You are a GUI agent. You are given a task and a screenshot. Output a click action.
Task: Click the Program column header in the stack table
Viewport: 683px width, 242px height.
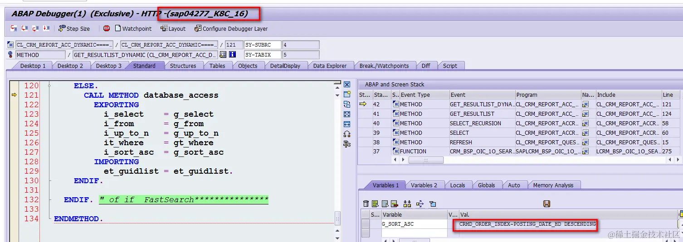548,95
